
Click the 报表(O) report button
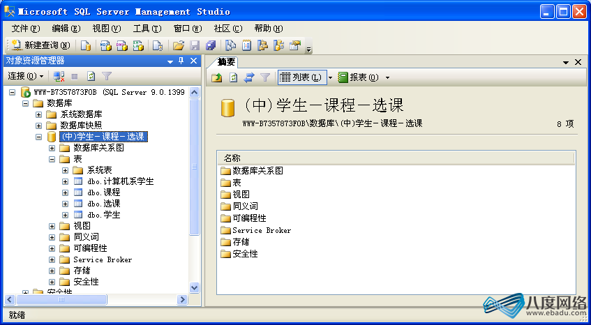(359, 77)
